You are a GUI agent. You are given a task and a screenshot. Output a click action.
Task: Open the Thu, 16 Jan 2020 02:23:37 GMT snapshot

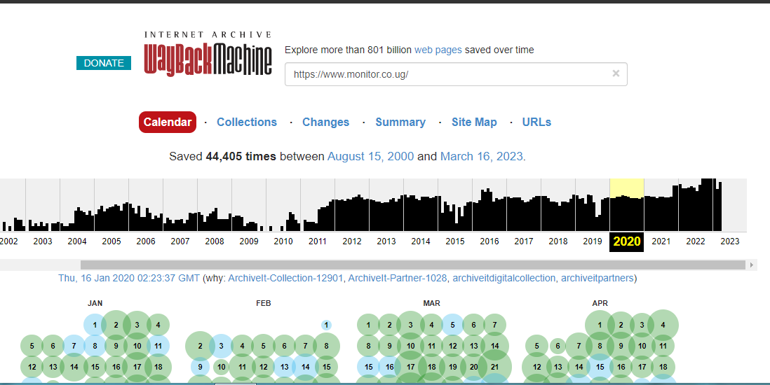129,278
